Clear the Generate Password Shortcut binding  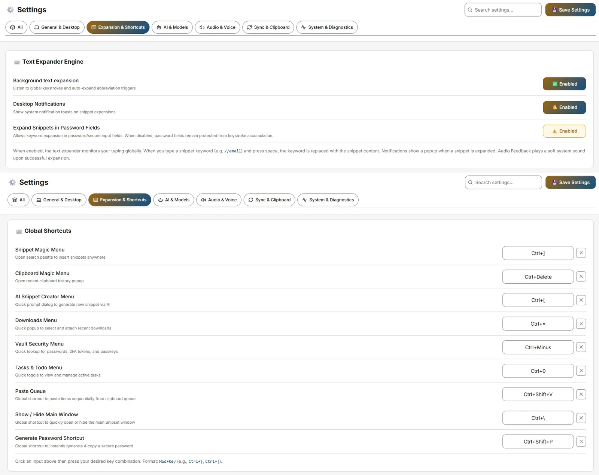(x=581, y=442)
